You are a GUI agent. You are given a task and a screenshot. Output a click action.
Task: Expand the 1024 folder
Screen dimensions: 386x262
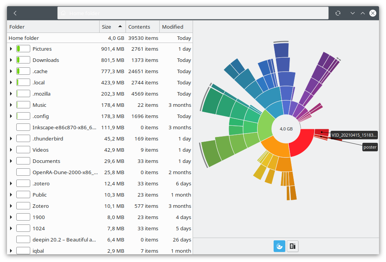pyautogui.click(x=11, y=228)
